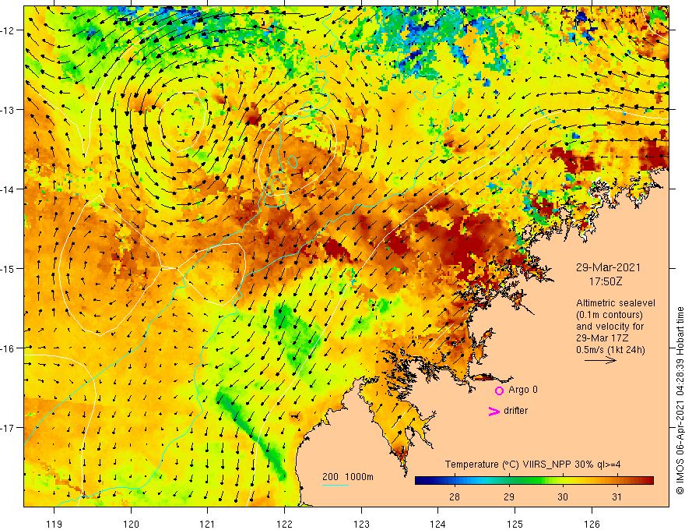The image size is (685, 530).
Task: Click the magenta drifter arrow legend marker
Action: click(x=494, y=411)
